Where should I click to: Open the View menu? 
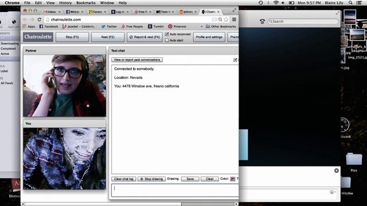(x=50, y=3)
